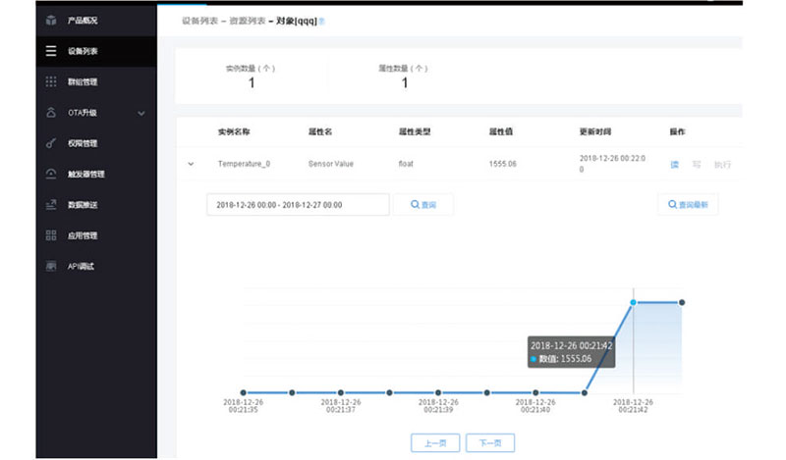Click the 写 action for Temperature_0

pyautogui.click(x=697, y=164)
